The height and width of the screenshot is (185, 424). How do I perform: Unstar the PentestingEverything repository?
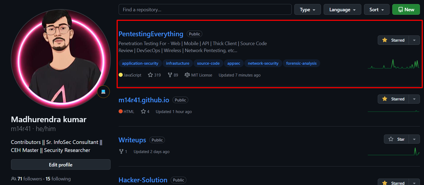(393, 40)
